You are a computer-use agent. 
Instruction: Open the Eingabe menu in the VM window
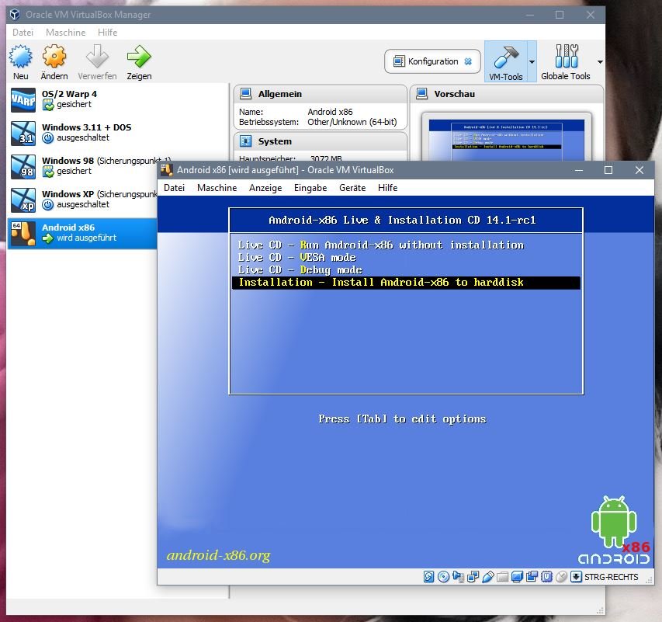310,188
